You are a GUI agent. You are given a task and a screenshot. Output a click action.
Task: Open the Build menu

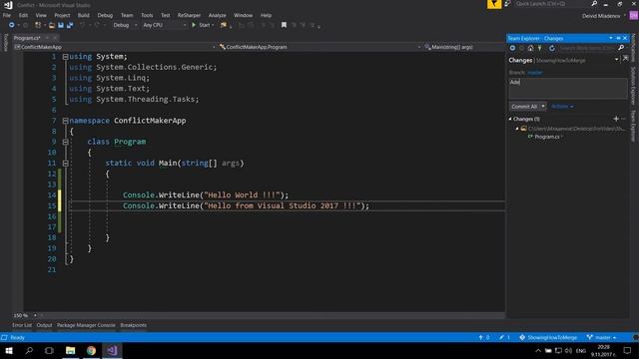pyautogui.click(x=83, y=16)
